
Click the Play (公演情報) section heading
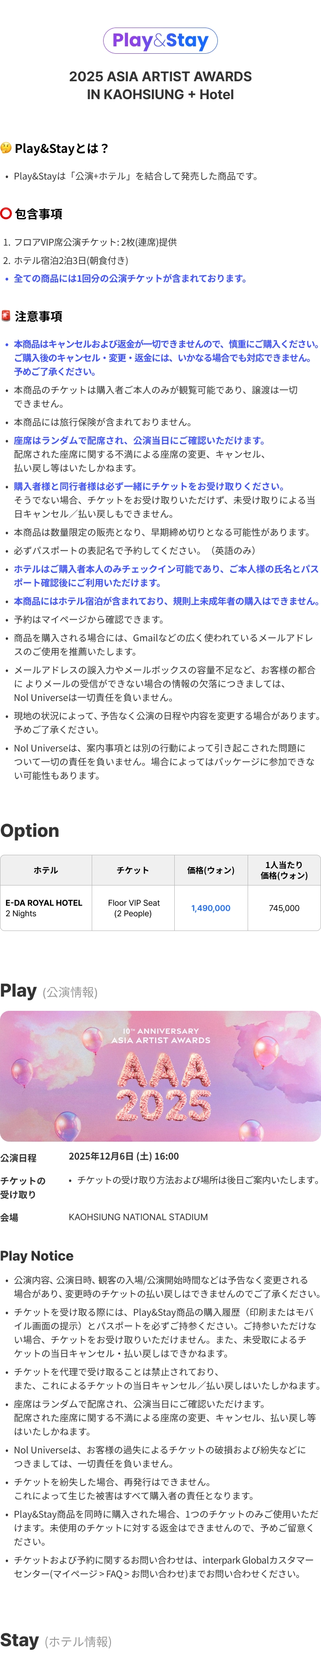tap(49, 991)
